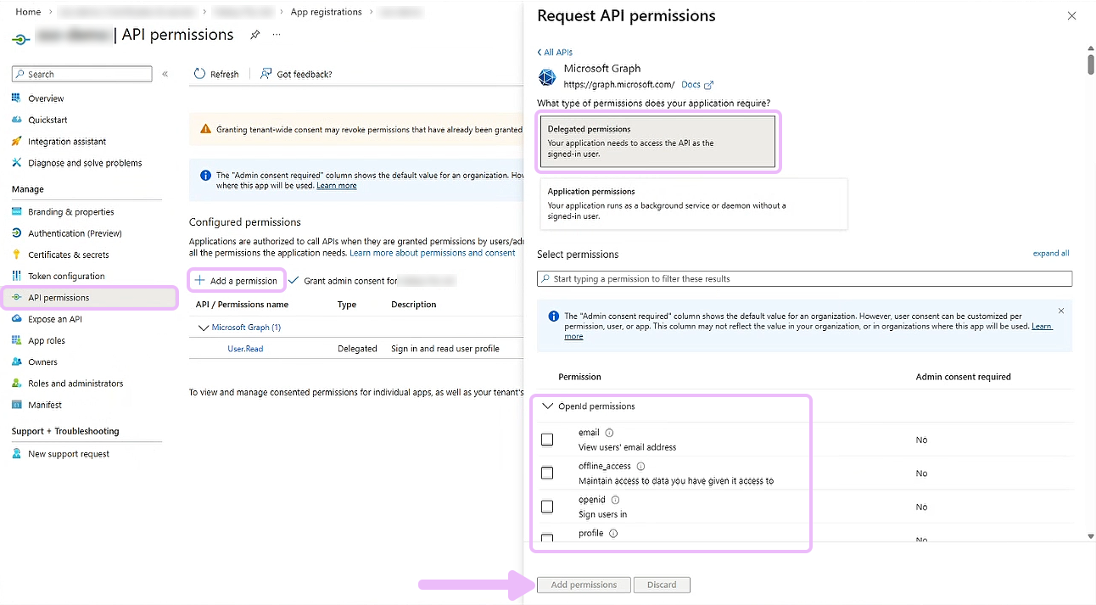Viewport: 1096px width, 605px height.
Task: Dismiss the admin consent info banner in panel
Action: tap(1060, 311)
